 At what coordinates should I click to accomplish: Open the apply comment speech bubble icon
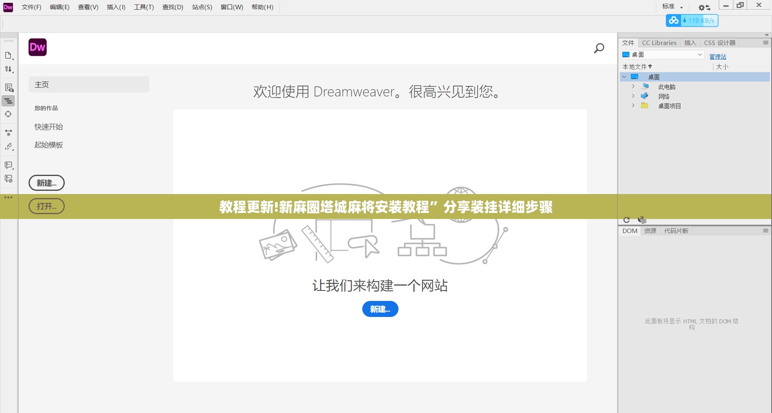pyautogui.click(x=8, y=165)
